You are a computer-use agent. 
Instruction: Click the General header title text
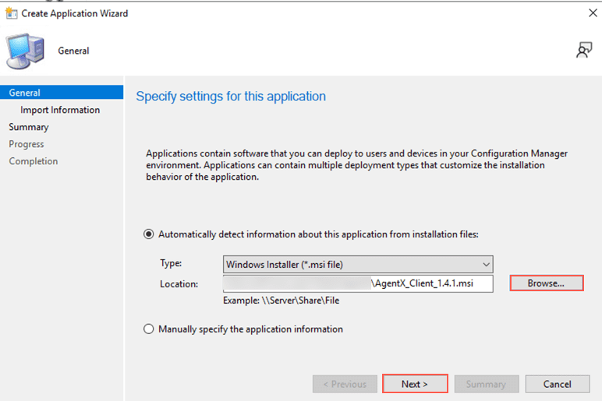(73, 51)
